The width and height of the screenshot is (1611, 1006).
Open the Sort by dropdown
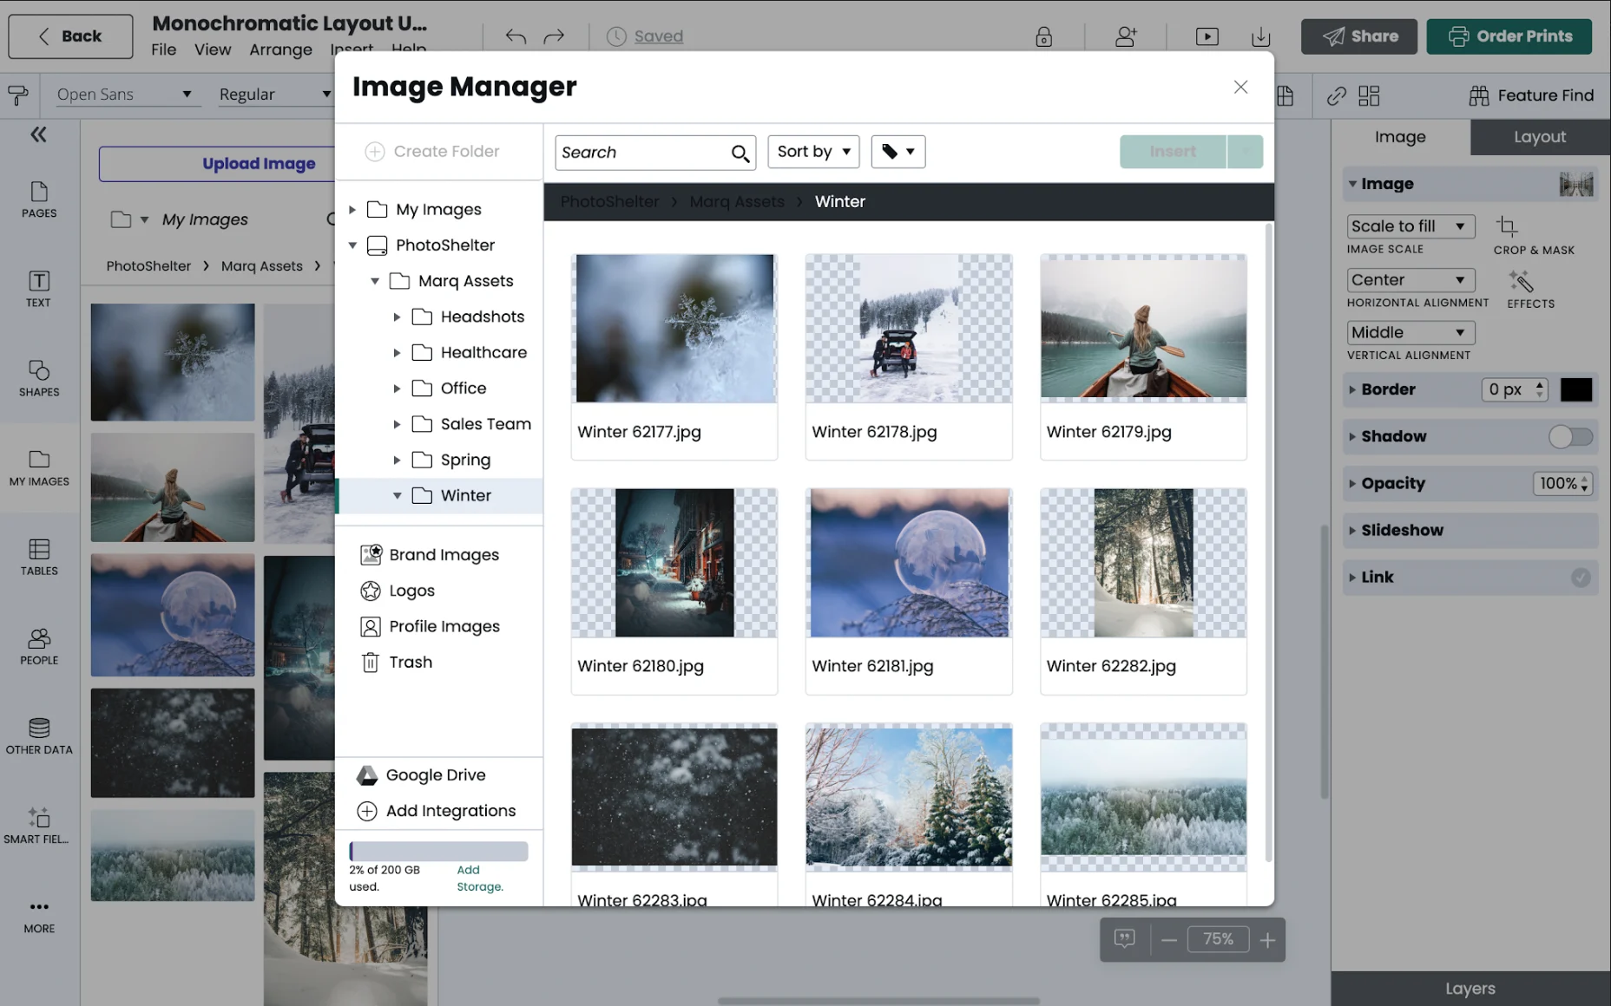812,151
